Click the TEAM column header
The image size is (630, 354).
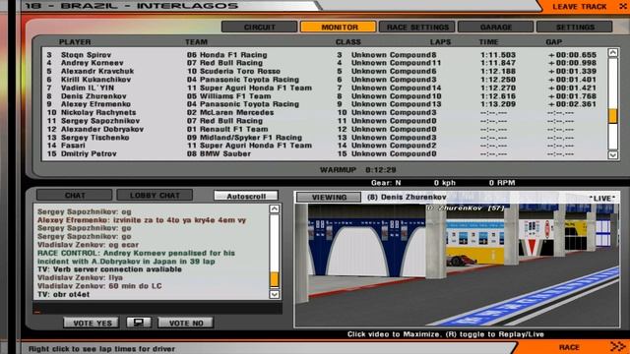click(196, 41)
